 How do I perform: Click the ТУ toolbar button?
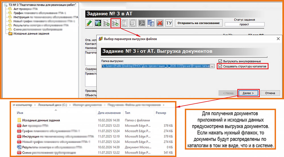(169, 23)
